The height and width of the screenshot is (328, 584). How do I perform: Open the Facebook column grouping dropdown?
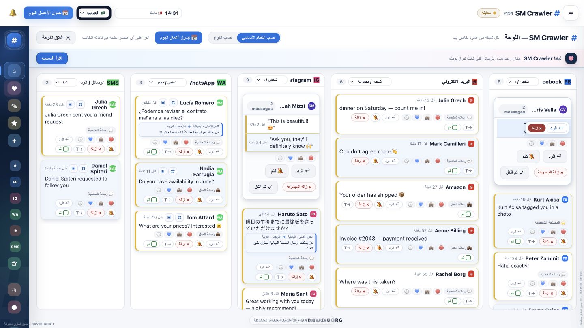click(522, 81)
